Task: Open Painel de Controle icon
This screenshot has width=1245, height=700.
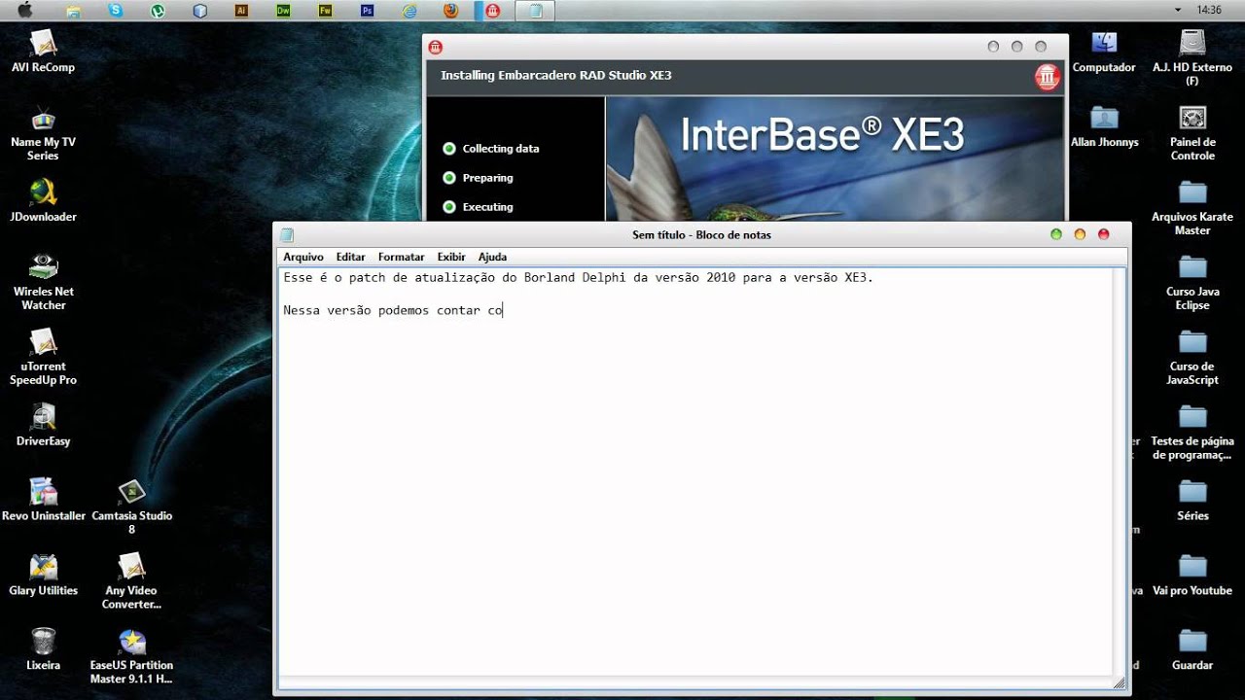Action: pos(1192,133)
